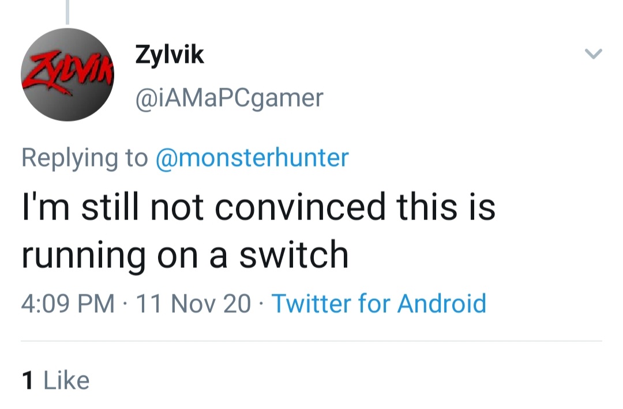623x409 pixels.
Task: Click the 'Like' word beside the count
Action: coord(66,380)
